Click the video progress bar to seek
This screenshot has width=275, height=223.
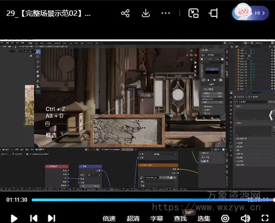150,199
